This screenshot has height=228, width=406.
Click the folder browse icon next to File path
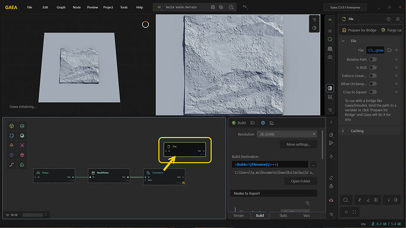pyautogui.click(x=389, y=50)
